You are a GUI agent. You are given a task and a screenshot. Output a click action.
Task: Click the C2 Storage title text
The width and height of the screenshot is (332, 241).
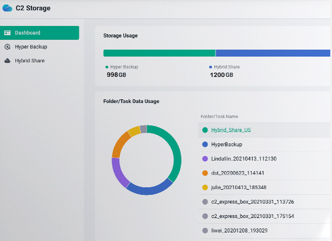pos(33,8)
